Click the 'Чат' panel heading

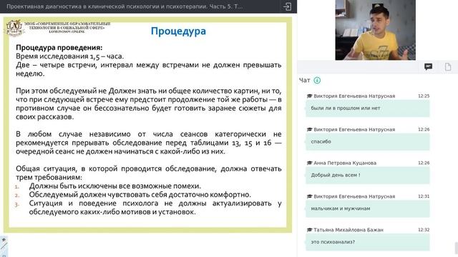pyautogui.click(x=304, y=80)
